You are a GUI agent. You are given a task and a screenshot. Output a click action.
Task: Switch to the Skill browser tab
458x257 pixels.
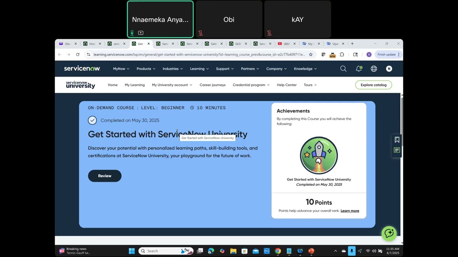pos(238,44)
